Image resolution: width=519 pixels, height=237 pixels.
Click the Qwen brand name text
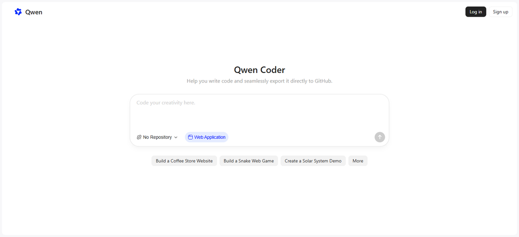[34, 12]
